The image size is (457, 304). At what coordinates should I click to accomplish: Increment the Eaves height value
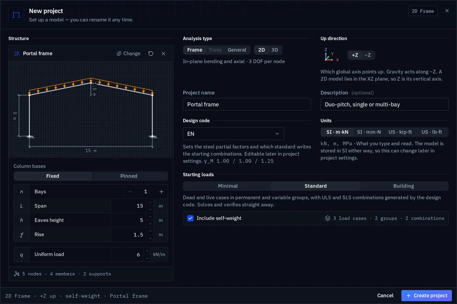(x=150, y=217)
